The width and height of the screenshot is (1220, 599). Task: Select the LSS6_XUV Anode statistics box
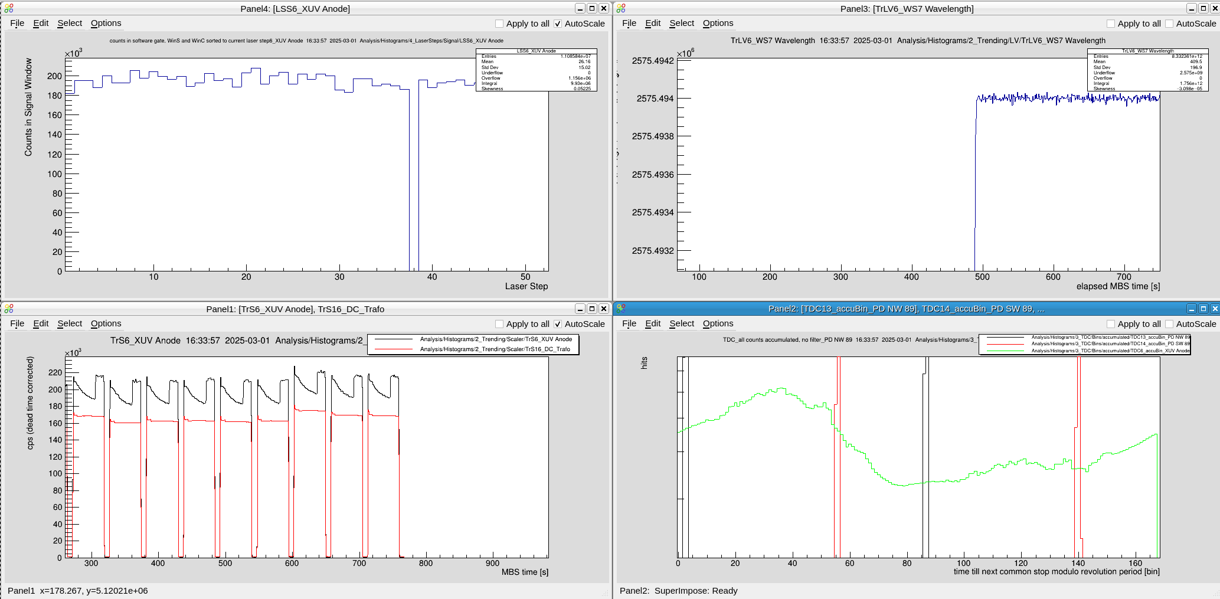536,70
